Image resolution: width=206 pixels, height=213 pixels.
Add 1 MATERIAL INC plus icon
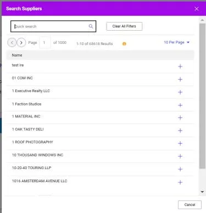(180, 117)
